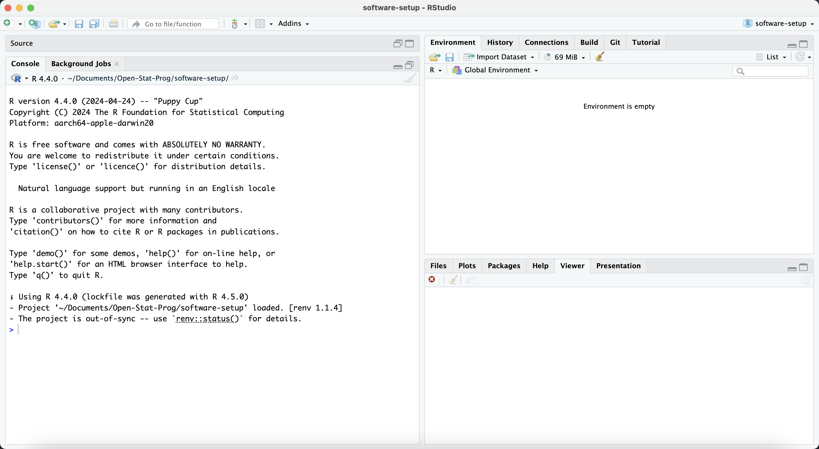819x449 pixels.
Task: Clear all viewer items with the broom icon
Action: 453,280
